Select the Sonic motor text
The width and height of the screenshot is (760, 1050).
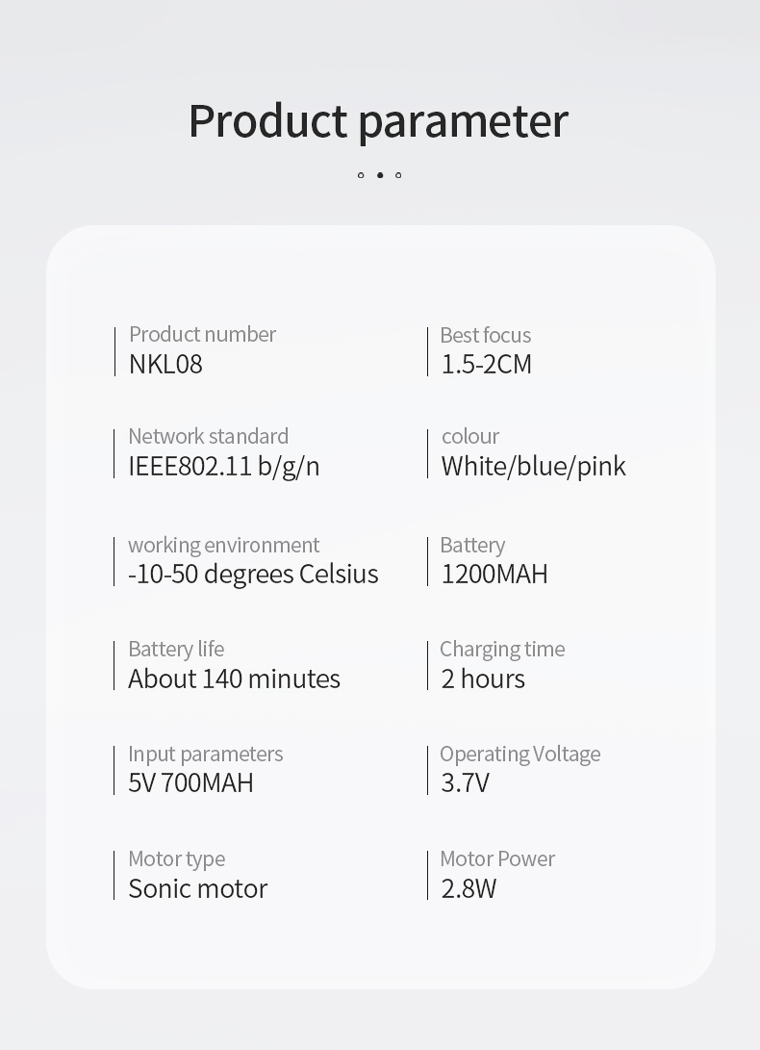pyautogui.click(x=197, y=888)
